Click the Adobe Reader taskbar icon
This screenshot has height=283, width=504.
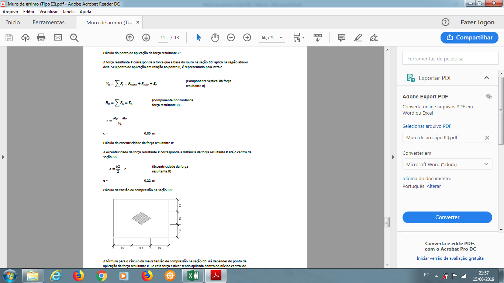point(216,276)
